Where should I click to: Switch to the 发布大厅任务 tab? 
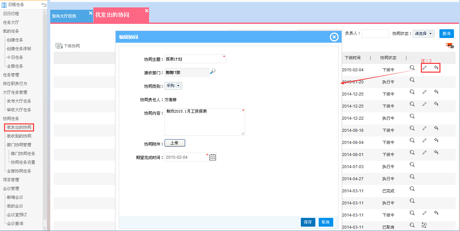(x=64, y=16)
